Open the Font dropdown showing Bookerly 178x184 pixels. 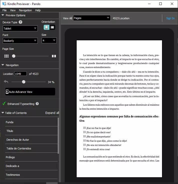pos(20,41)
